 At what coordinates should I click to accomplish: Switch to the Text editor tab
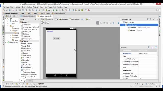(30, 81)
